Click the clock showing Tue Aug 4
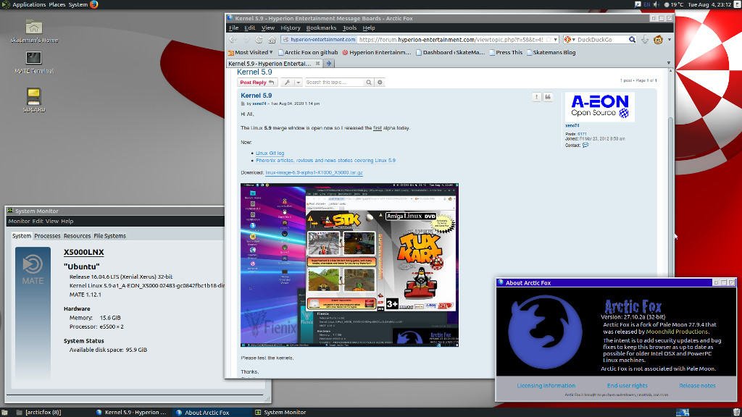The image size is (742, 417). coord(709,4)
